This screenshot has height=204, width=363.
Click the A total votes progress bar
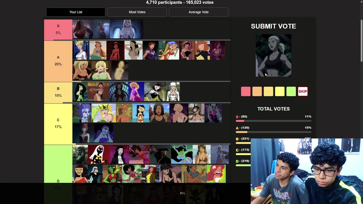[x=273, y=132]
